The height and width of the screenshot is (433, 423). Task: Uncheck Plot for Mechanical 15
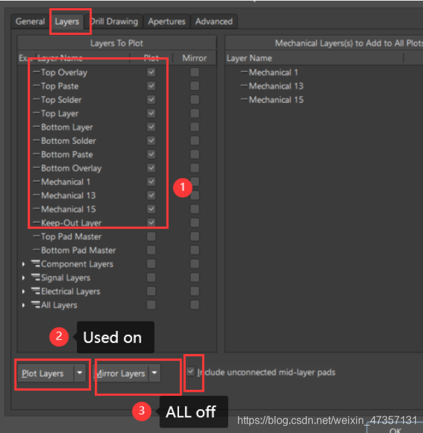151,209
